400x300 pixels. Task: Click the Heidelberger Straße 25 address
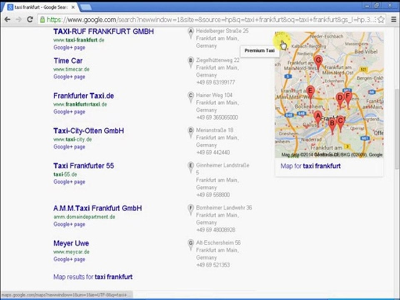(x=222, y=31)
